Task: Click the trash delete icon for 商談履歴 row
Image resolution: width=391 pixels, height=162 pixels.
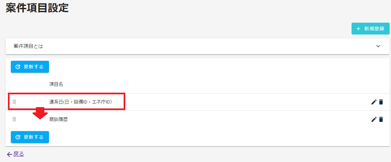Action: coord(381,119)
